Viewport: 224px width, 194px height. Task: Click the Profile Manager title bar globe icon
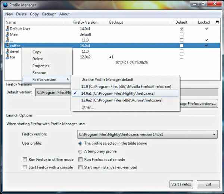point(6,5)
